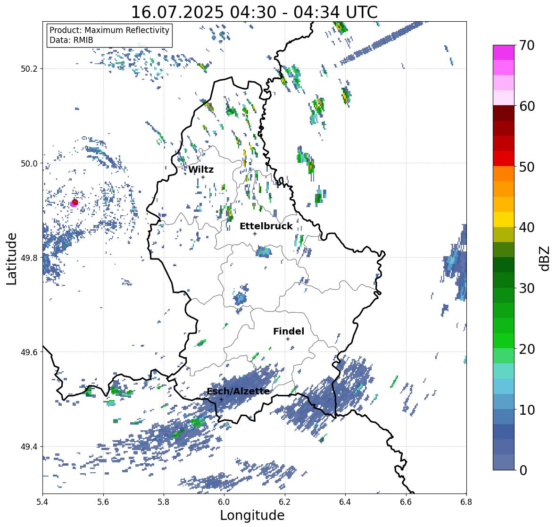Click the longitude tick label 6.6
556x527 pixels.
tap(406, 502)
